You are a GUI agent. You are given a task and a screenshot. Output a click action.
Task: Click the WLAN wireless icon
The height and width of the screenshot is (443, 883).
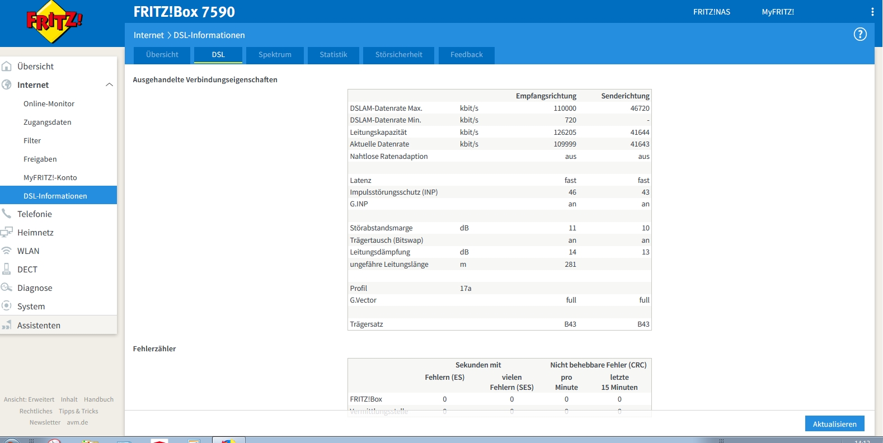[x=7, y=251]
